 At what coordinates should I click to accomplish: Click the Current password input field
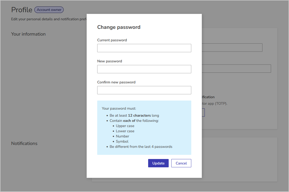pos(144,48)
